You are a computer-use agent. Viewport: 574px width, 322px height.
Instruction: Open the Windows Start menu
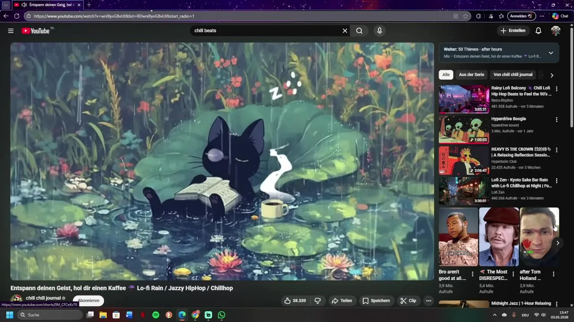pos(9,315)
